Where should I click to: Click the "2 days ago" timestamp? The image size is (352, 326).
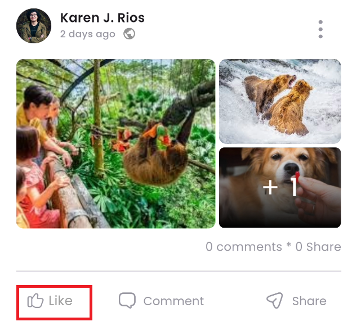[88, 34]
